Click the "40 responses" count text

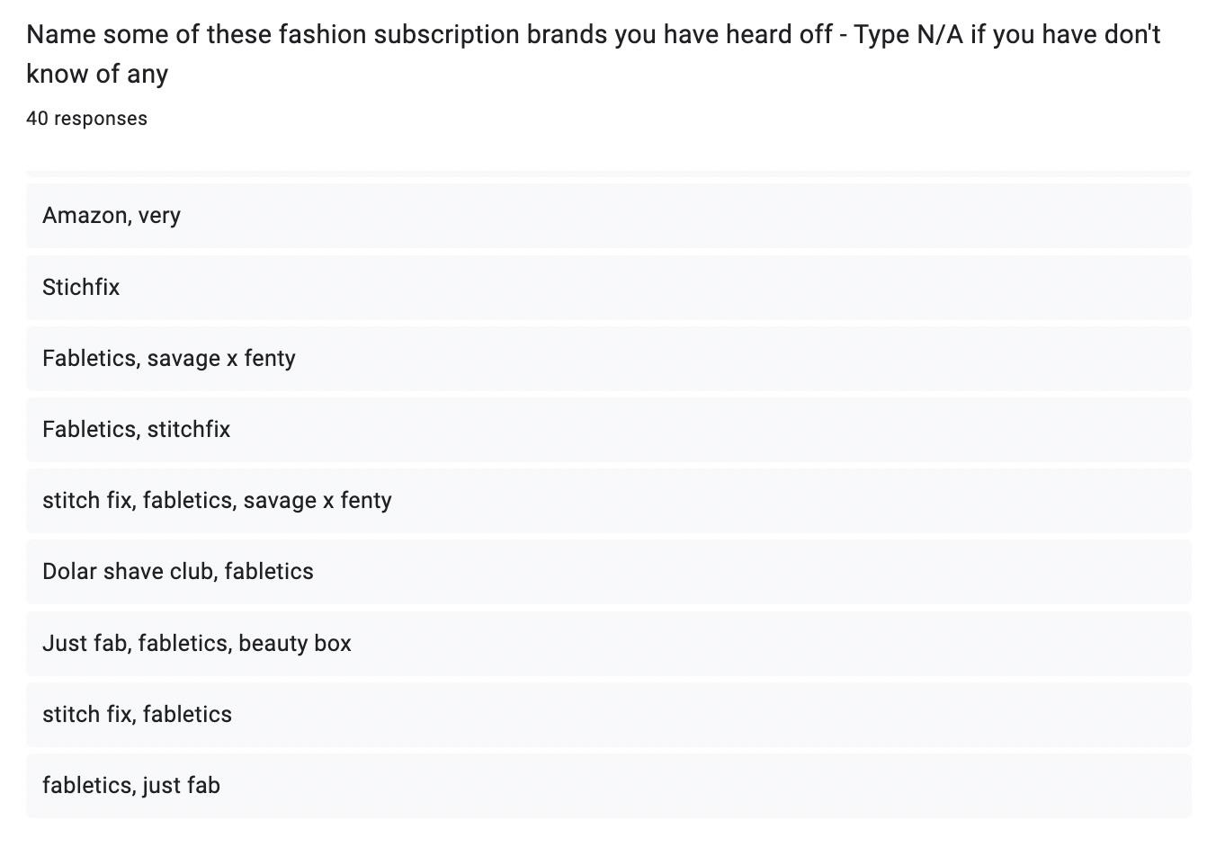click(x=86, y=119)
